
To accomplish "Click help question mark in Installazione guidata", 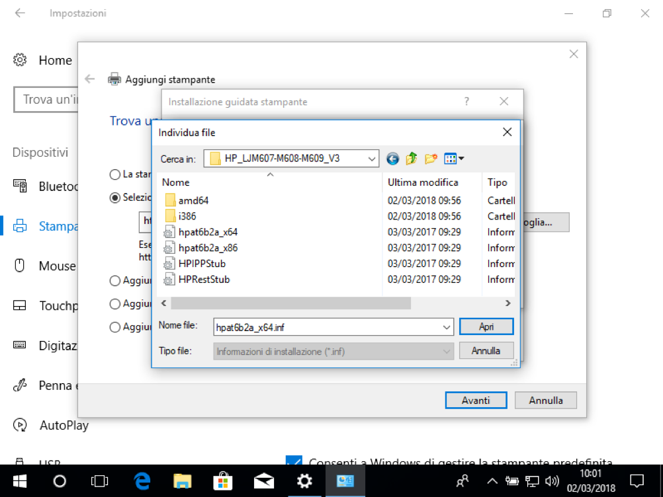I will tap(466, 101).
